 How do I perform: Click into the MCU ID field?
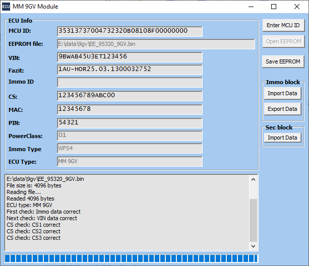coord(130,31)
